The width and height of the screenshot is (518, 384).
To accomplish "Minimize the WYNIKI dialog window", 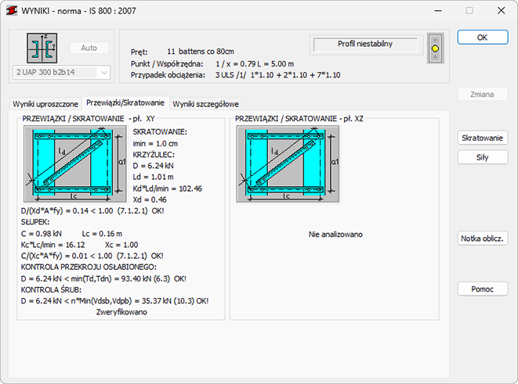I will click(x=438, y=10).
